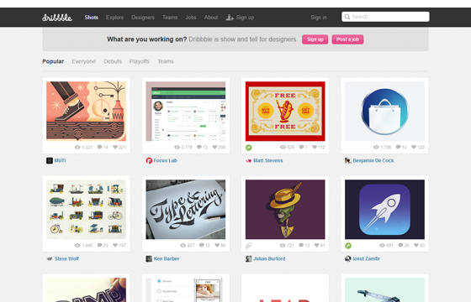Switch to the Playoffs tab

point(140,61)
